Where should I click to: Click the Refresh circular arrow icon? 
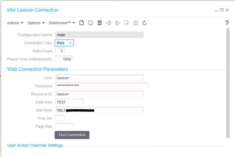pos(145,23)
